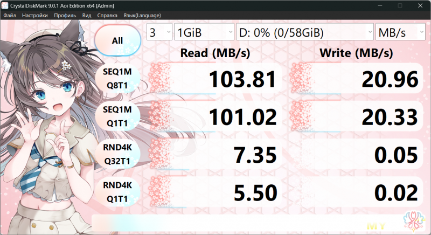Expand the 1GiB test size dropdown
The height and width of the screenshot is (235, 431).
click(x=204, y=32)
